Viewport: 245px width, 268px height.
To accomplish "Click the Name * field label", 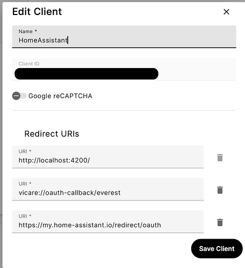I will point(27,31).
